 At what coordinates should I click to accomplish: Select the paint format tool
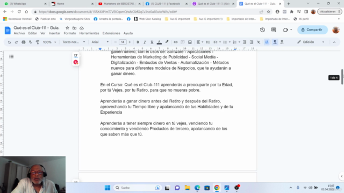click(38, 42)
